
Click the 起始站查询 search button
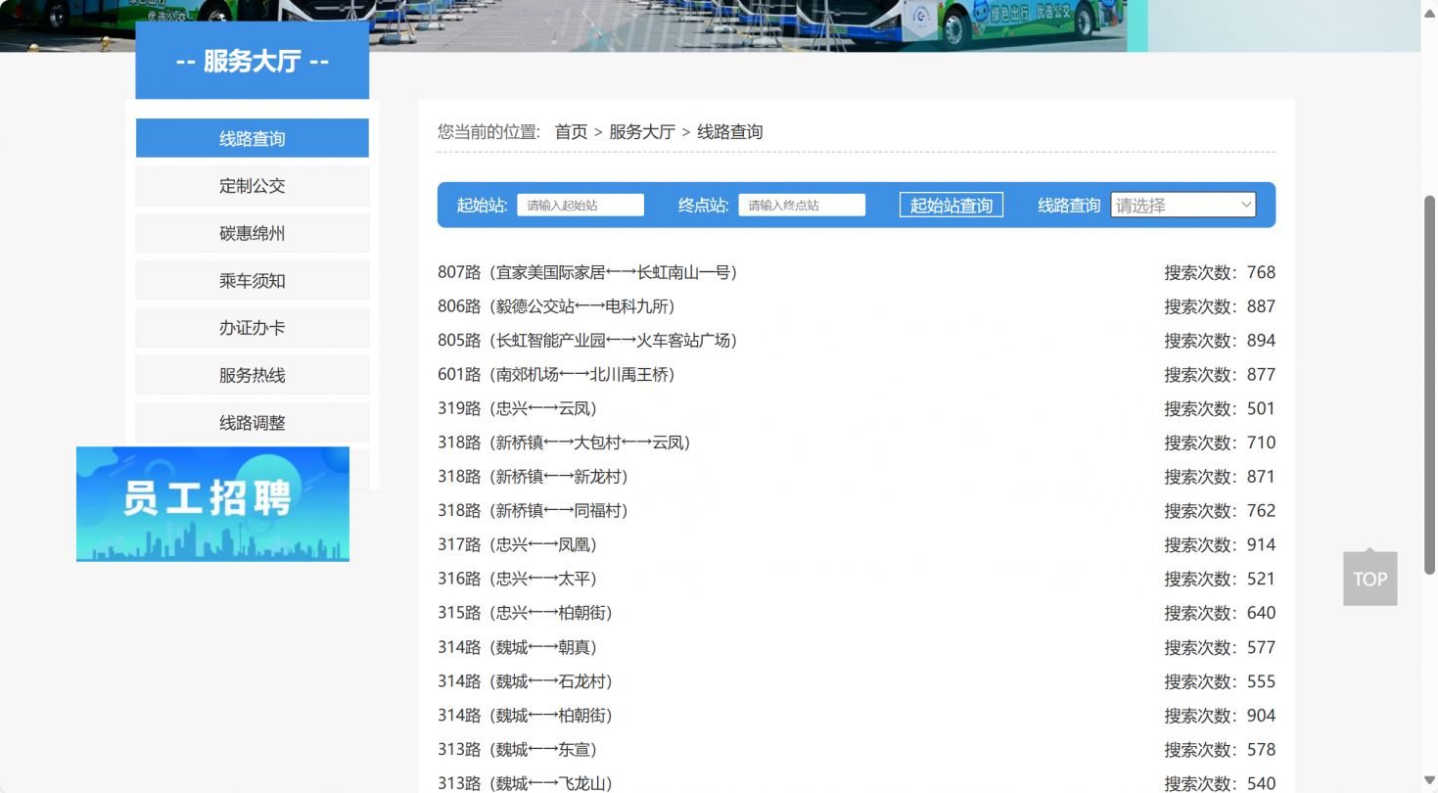[951, 206]
